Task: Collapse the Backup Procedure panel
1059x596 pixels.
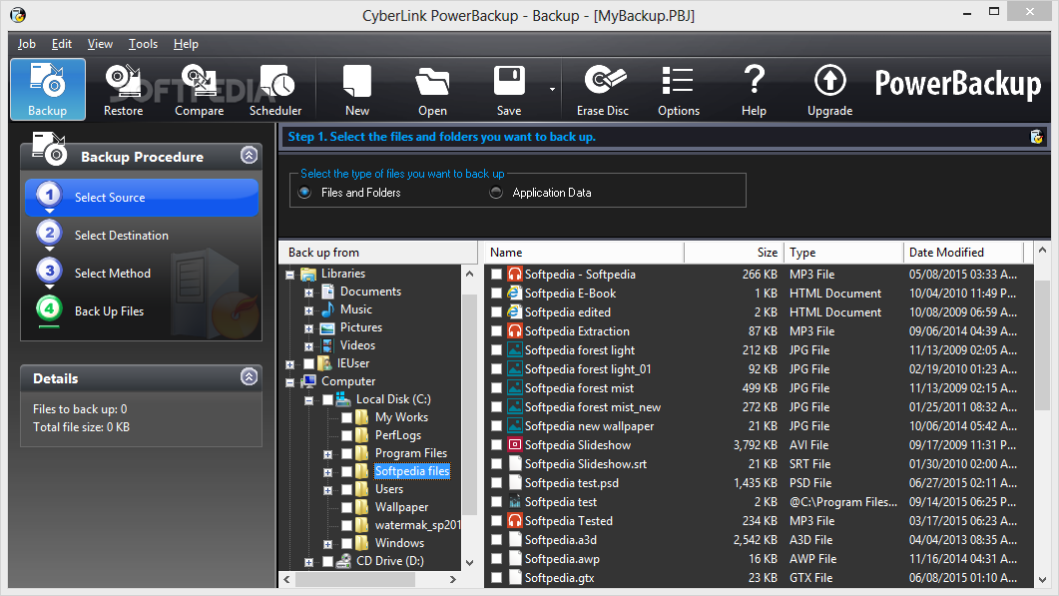Action: [x=250, y=156]
